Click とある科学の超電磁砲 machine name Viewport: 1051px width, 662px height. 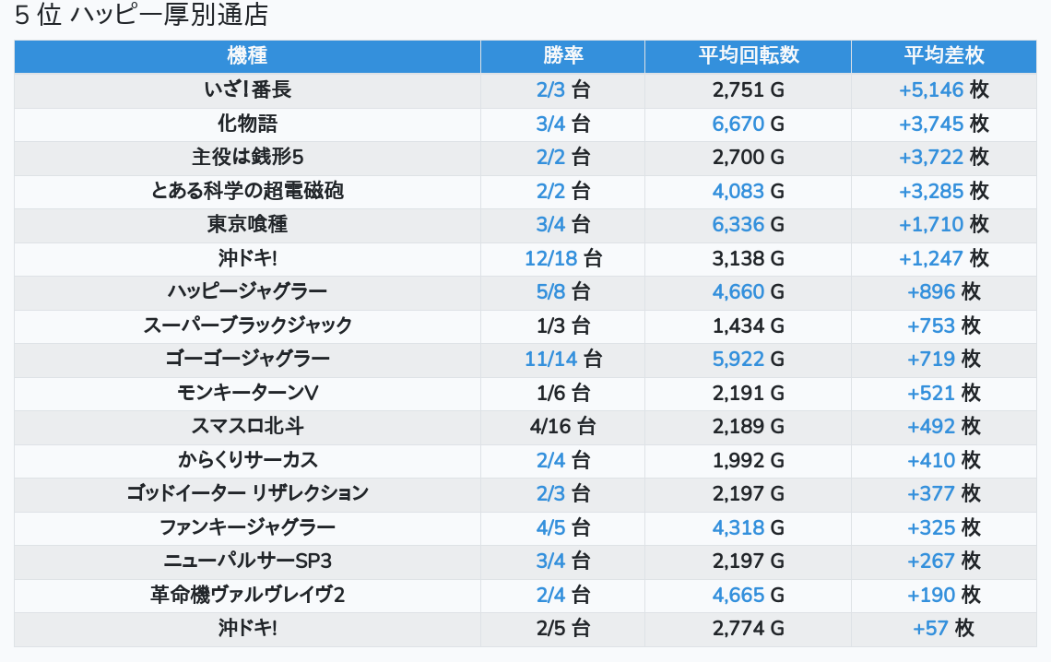point(247,191)
